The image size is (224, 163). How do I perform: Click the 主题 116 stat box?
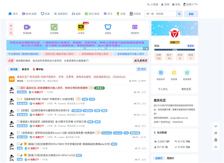point(158,57)
